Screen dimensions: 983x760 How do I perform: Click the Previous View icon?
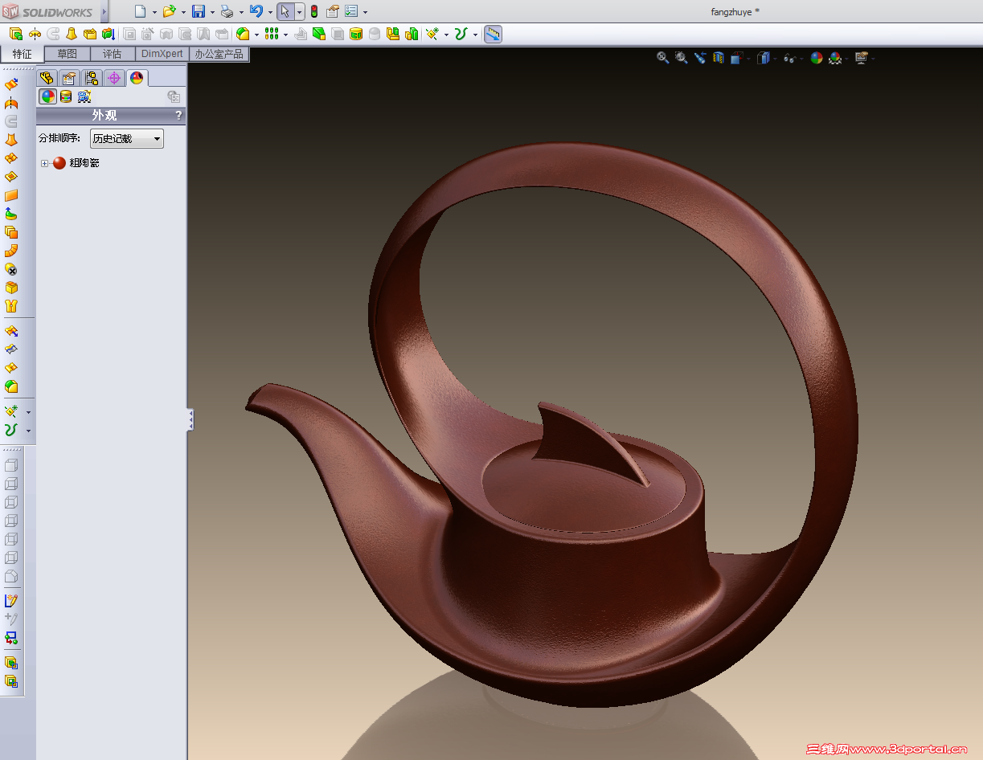tap(700, 58)
